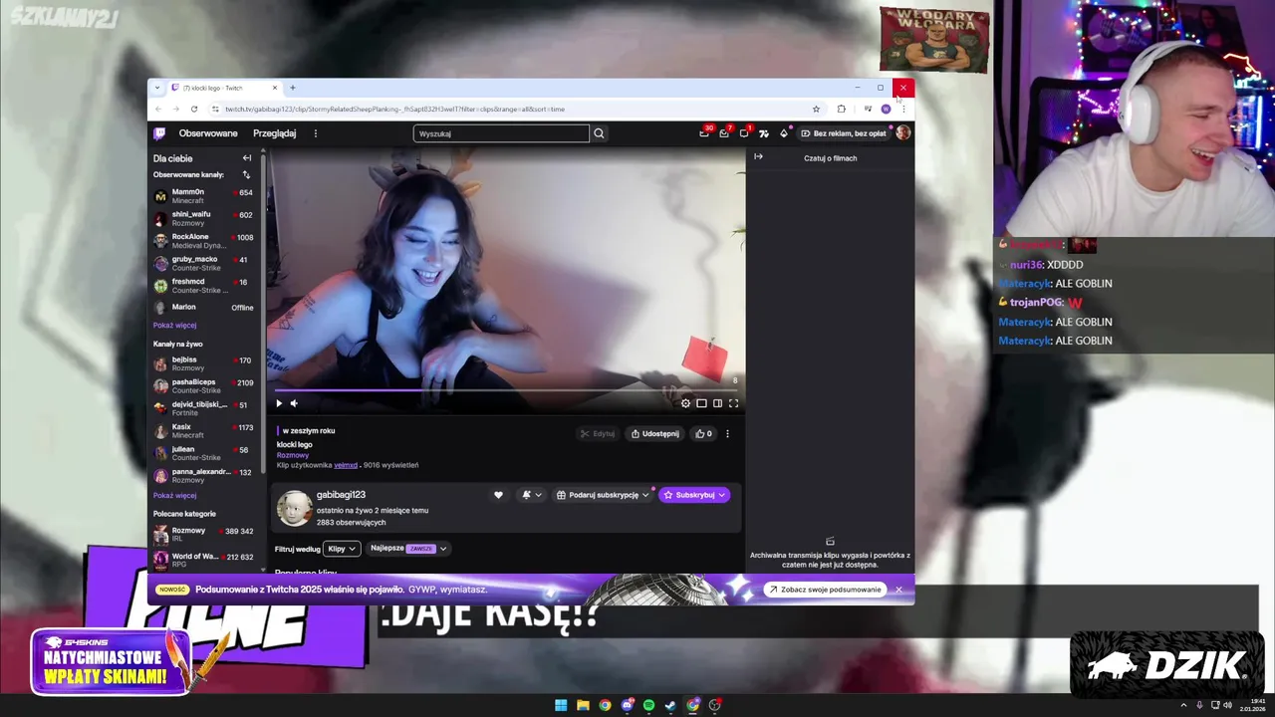Open Chrome extensions puzzle icon
Screen dimensions: 1275x717
842,109
